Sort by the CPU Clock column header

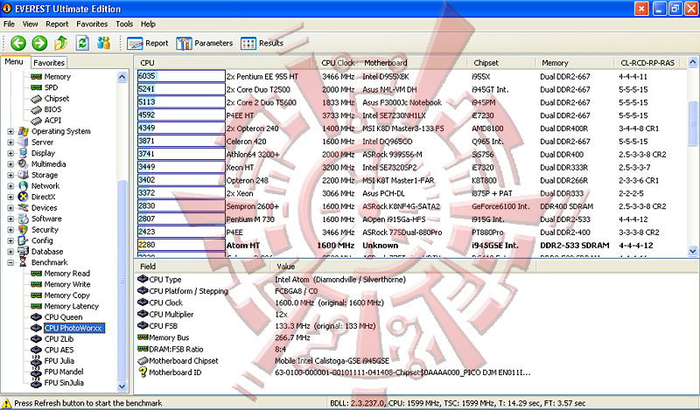click(338, 63)
